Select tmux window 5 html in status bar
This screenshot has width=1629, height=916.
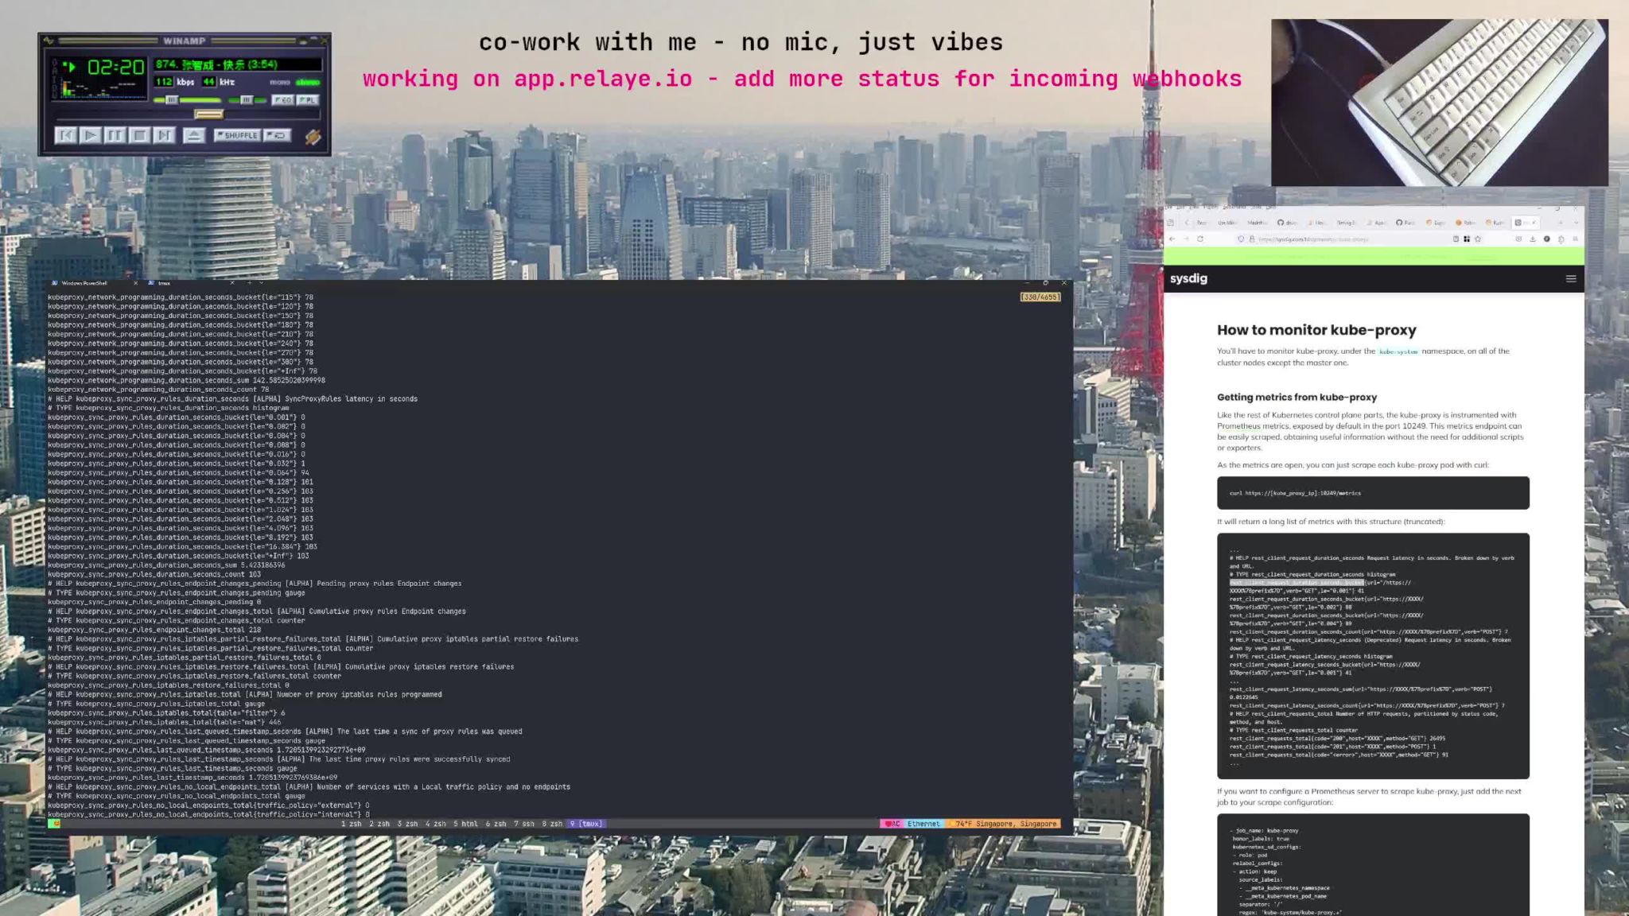coord(465,824)
